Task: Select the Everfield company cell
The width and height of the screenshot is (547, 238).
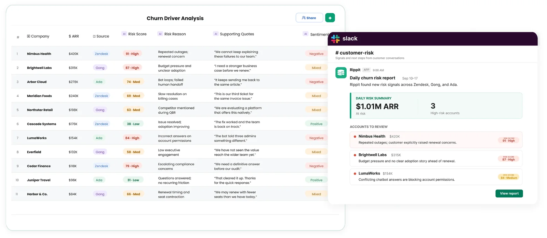Action: (x=34, y=152)
